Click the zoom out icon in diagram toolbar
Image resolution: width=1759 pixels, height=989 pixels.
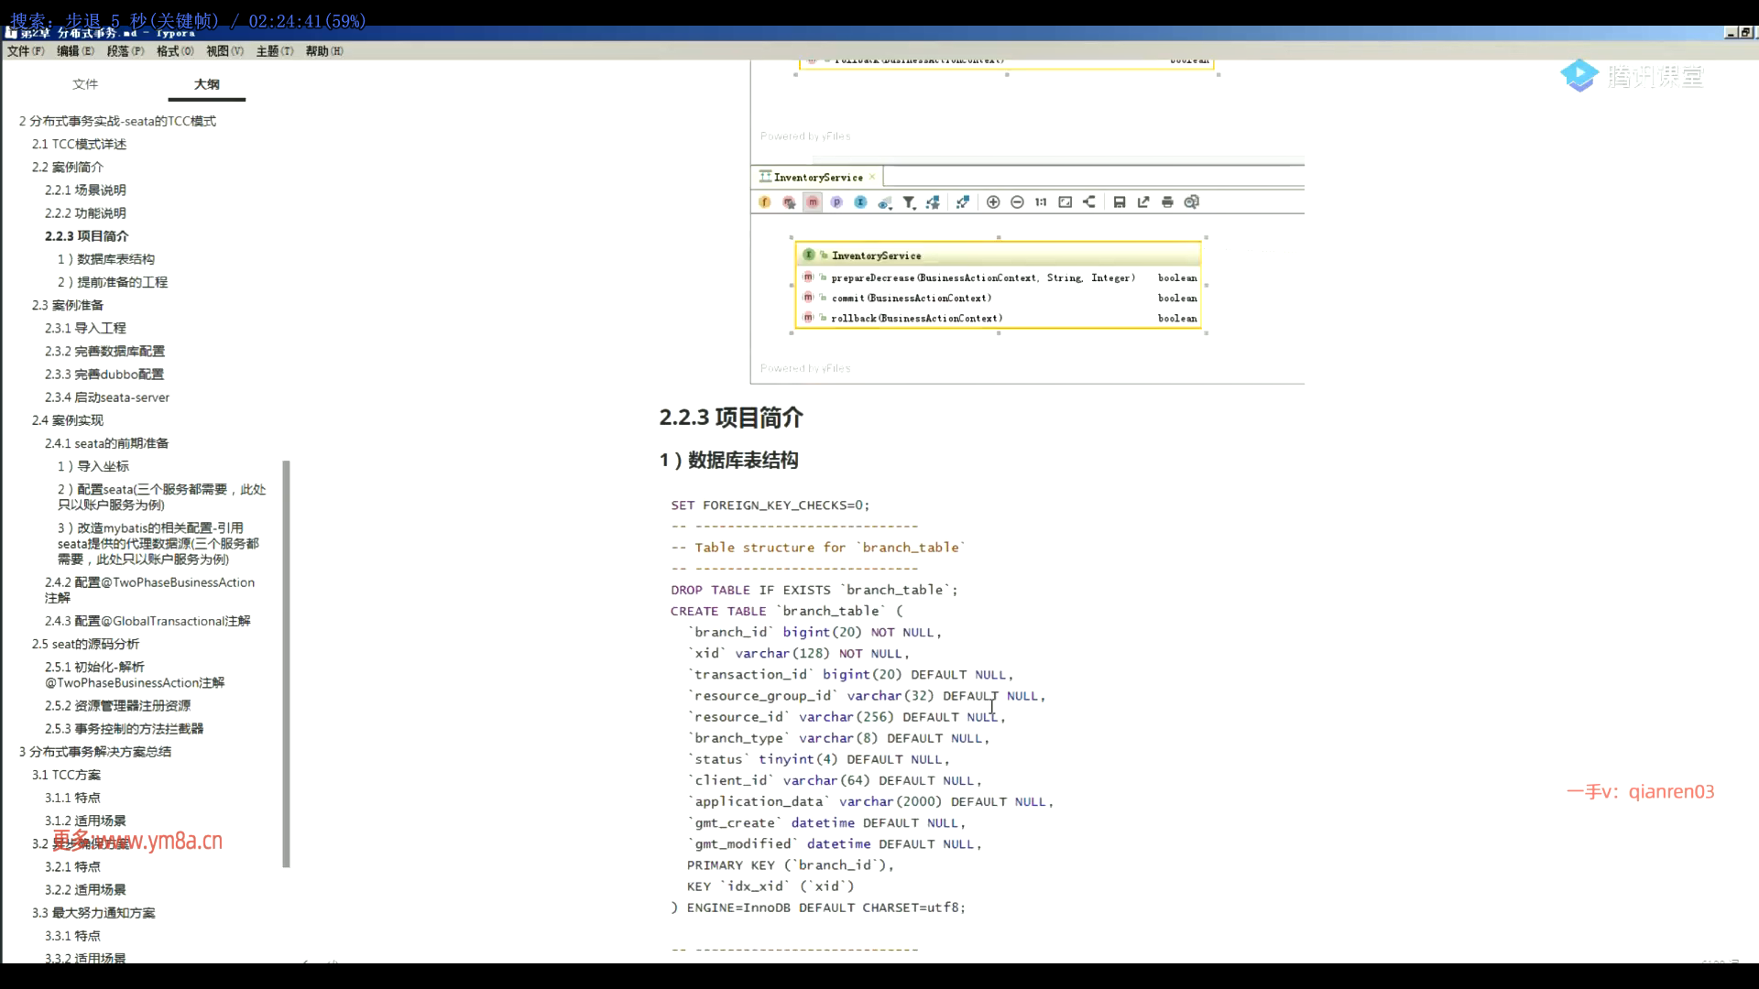coord(1017,202)
